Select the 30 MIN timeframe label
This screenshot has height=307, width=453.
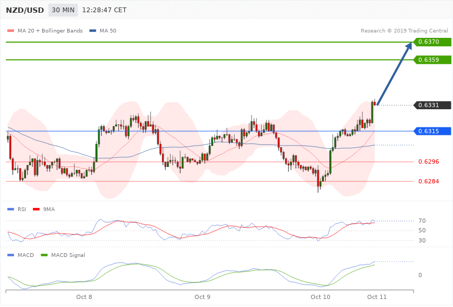pyautogui.click(x=63, y=10)
